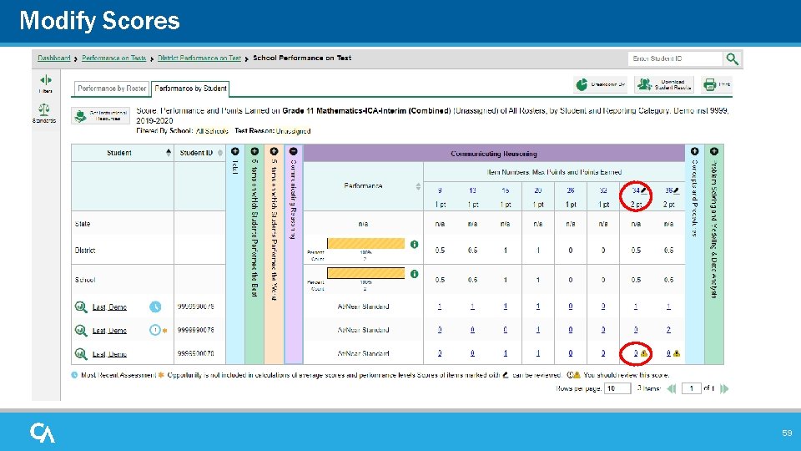
Task: Open Performance on Tests breadcrumb link
Action: [x=114, y=58]
